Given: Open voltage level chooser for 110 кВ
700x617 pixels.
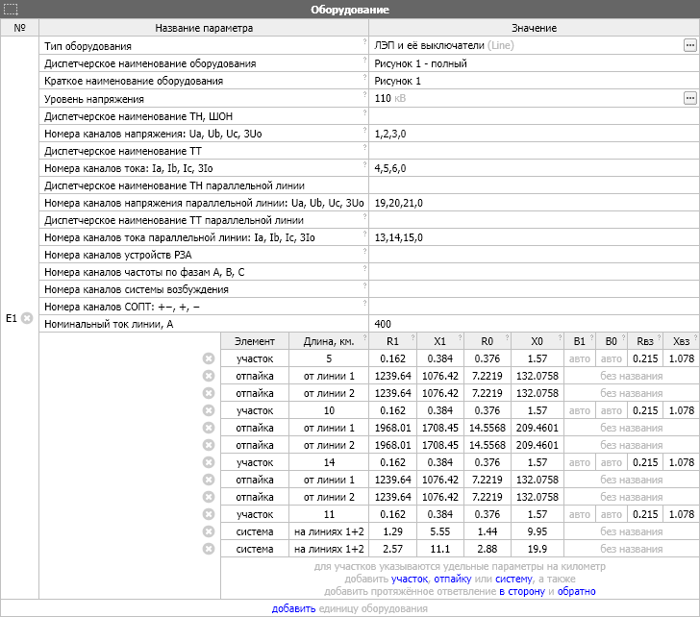Looking at the screenshot, I should point(690,98).
